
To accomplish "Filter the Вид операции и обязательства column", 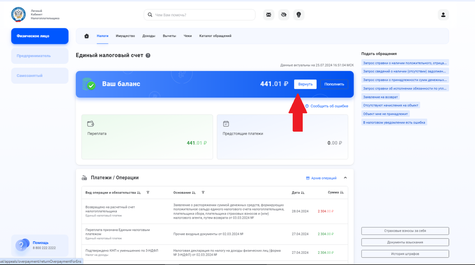I will [148, 193].
